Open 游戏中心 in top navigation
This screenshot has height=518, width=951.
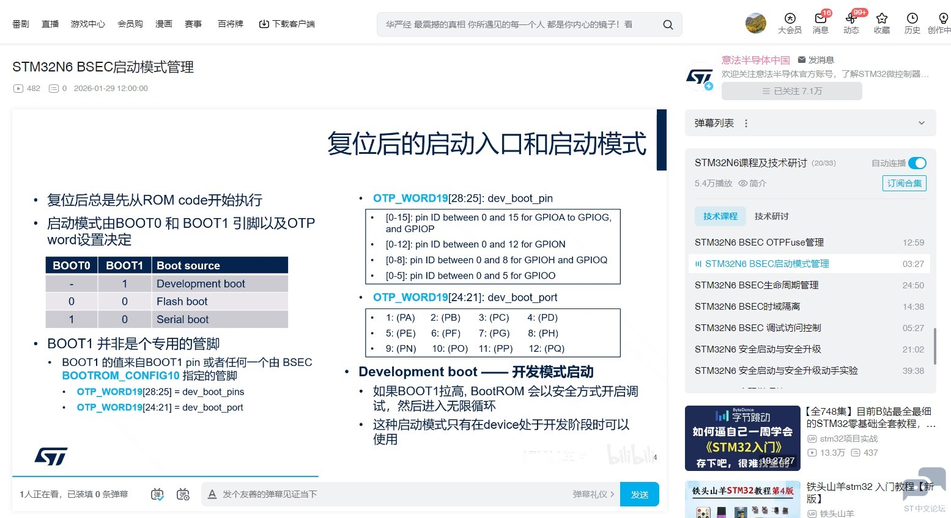tap(88, 24)
